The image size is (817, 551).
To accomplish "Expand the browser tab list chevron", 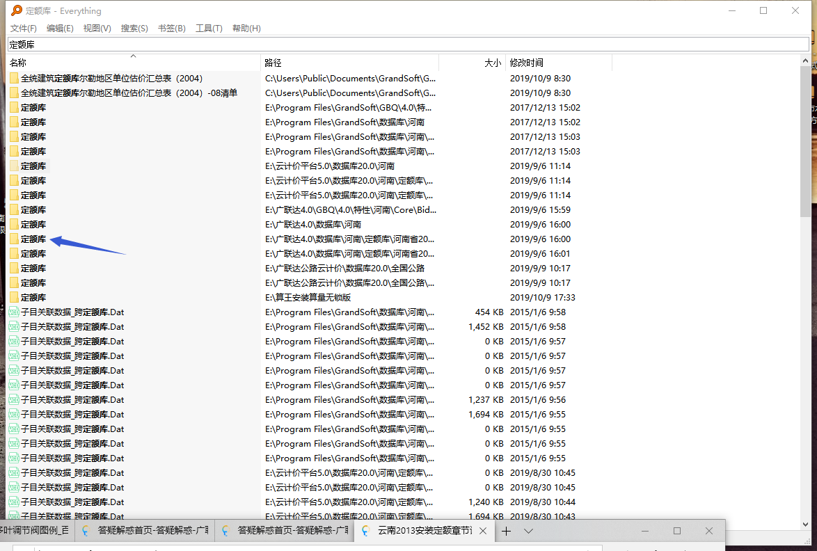I will tap(528, 531).
